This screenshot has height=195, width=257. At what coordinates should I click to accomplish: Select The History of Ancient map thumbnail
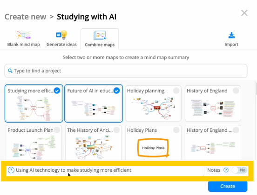coord(94,143)
